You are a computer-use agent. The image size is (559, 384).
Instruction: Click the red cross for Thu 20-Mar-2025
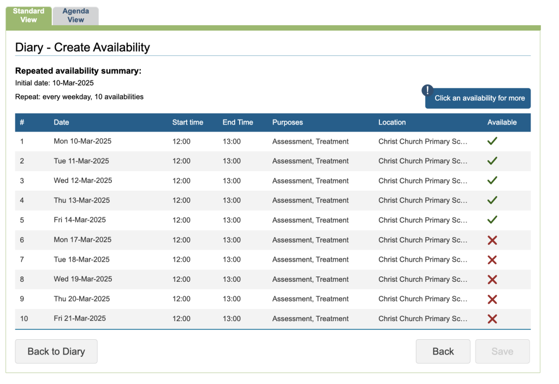tap(492, 299)
